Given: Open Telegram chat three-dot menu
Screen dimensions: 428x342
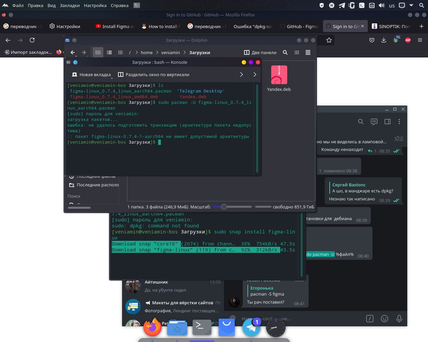Looking at the screenshot, I should click(x=399, y=122).
